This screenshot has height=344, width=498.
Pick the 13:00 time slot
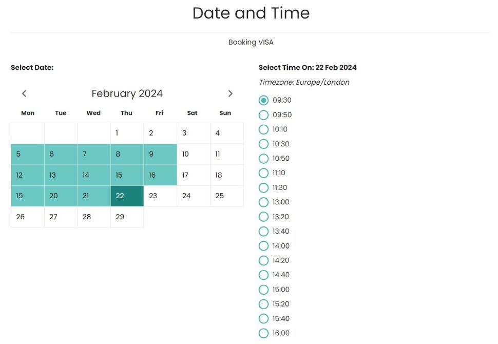coord(263,202)
